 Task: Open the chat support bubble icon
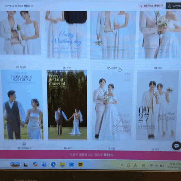[176, 146]
